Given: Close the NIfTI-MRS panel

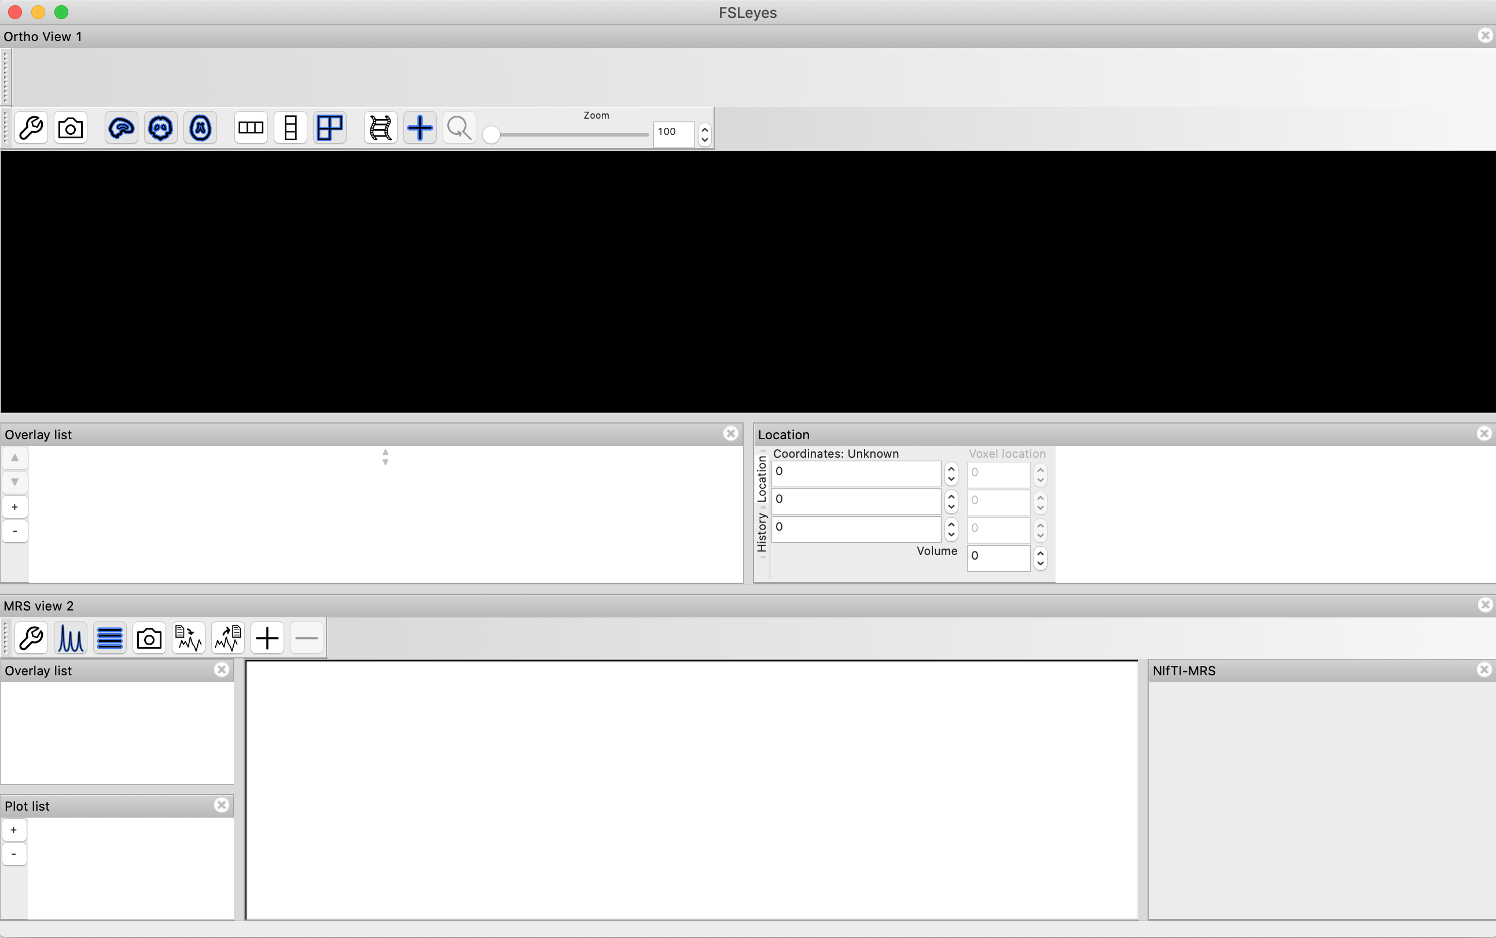Looking at the screenshot, I should (x=1484, y=670).
